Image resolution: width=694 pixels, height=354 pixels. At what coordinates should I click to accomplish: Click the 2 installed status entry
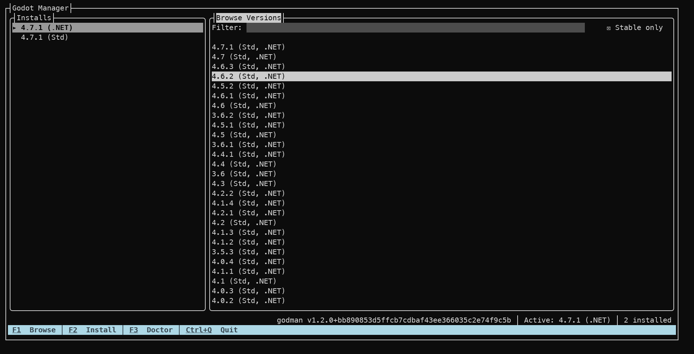click(647, 320)
